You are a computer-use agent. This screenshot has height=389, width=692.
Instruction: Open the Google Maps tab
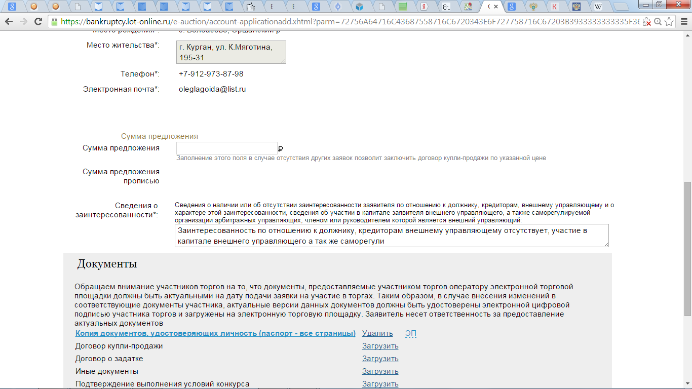pos(468,7)
